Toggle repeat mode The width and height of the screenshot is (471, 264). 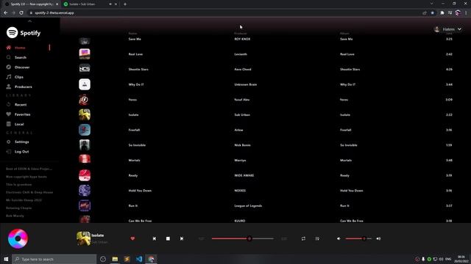coord(303,238)
